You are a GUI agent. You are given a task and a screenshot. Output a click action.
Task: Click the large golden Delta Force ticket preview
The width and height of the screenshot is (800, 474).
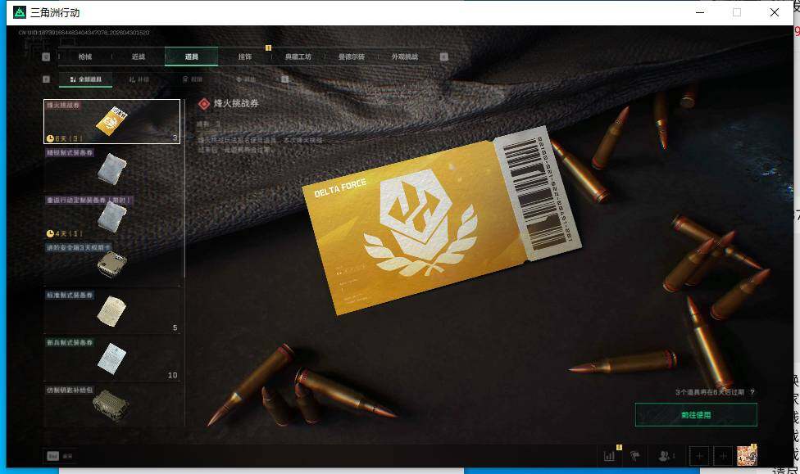coord(442,220)
